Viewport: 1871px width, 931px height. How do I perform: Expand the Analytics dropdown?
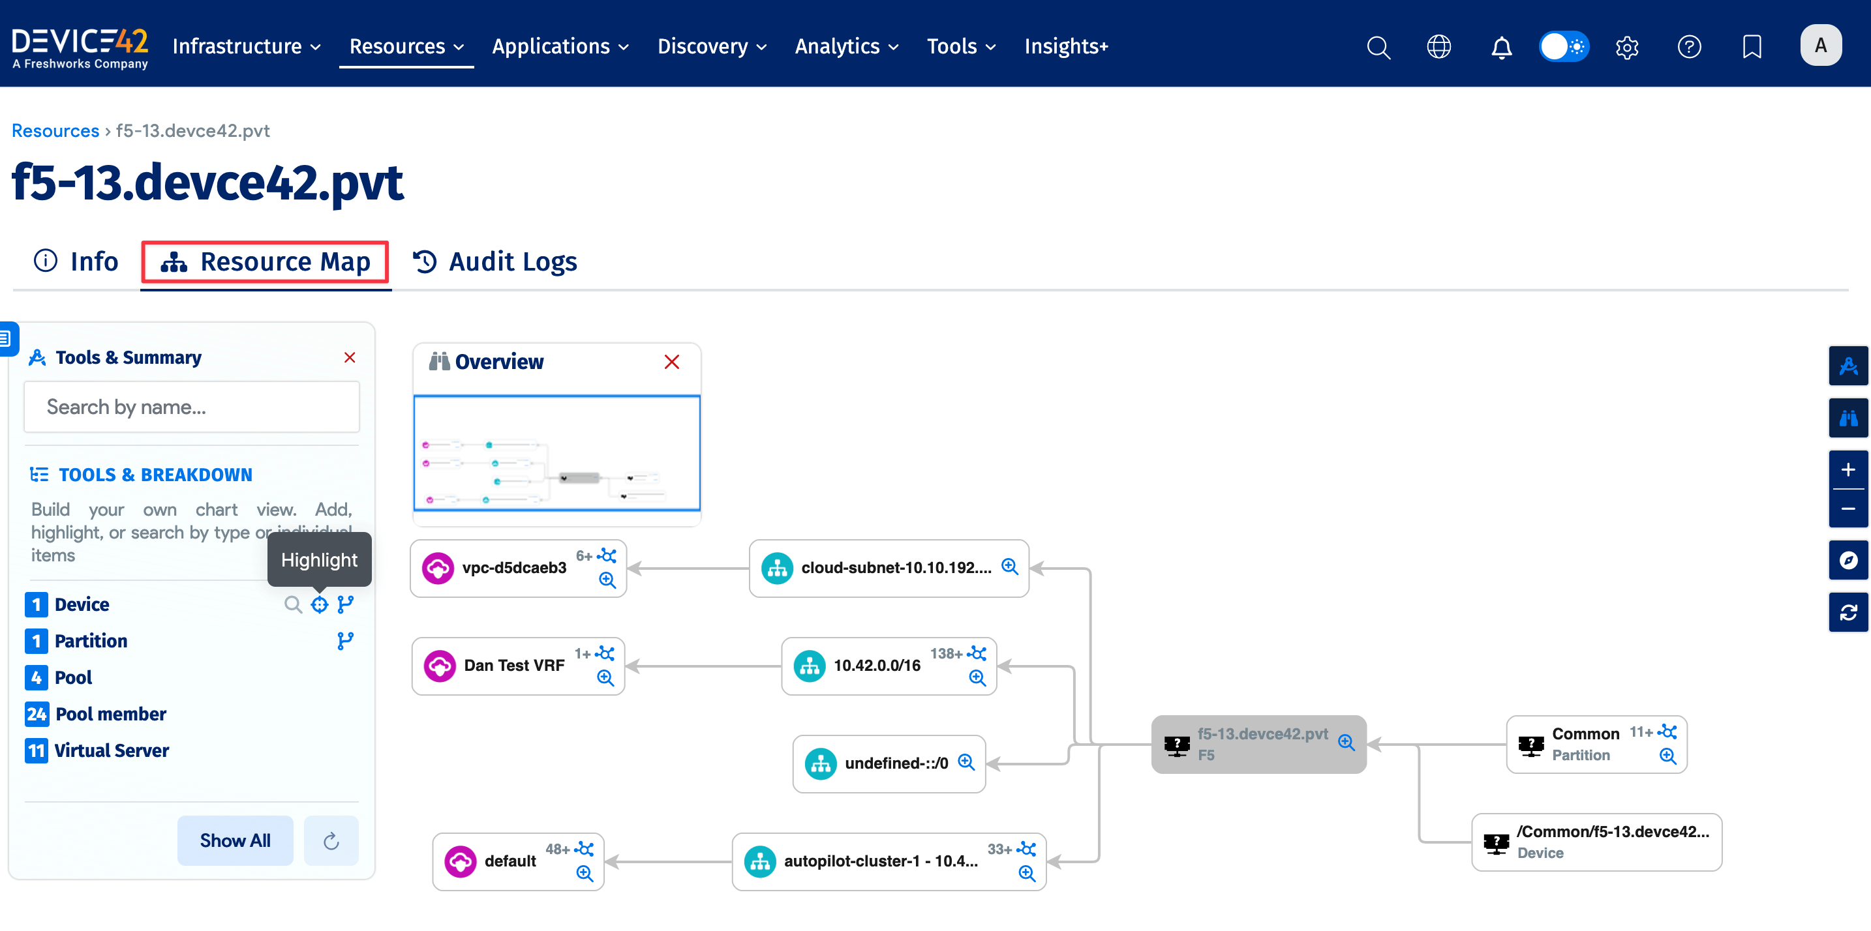[x=845, y=46]
